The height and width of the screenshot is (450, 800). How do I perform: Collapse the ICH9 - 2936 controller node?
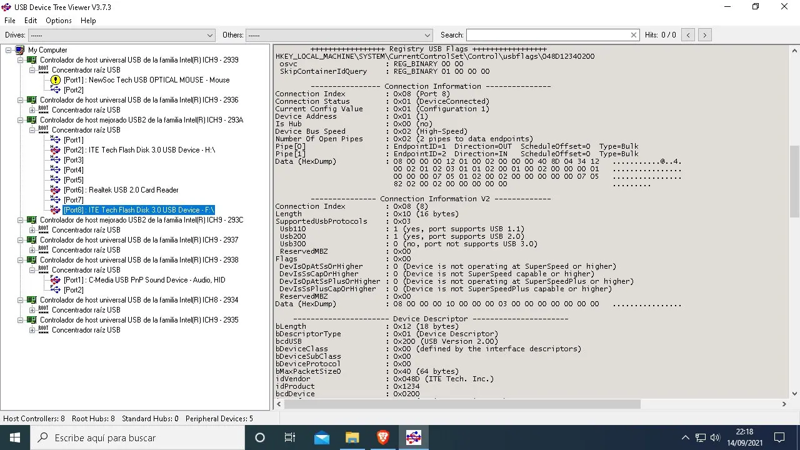pos(21,100)
